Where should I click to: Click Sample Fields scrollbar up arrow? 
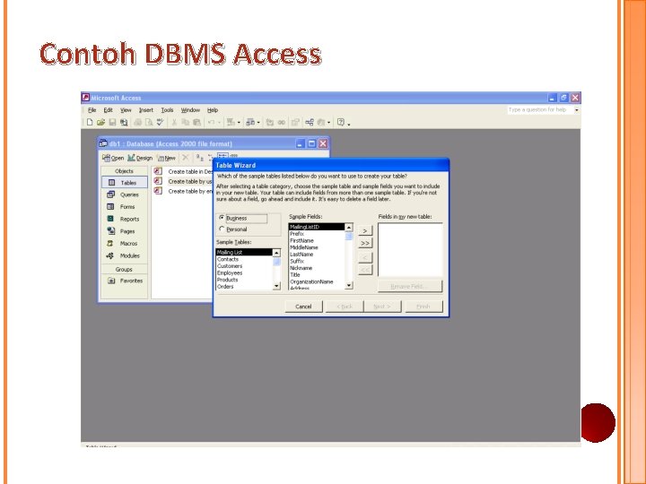tap(349, 227)
